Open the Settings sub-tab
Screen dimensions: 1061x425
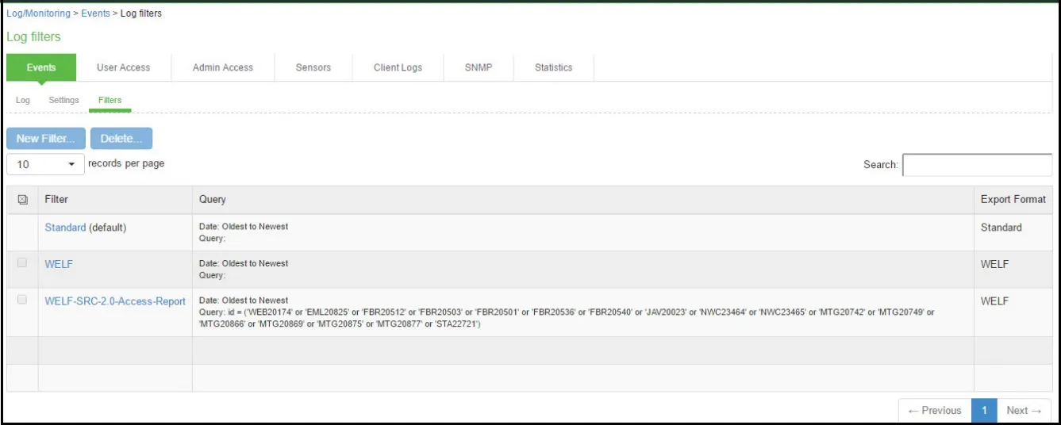tap(63, 101)
